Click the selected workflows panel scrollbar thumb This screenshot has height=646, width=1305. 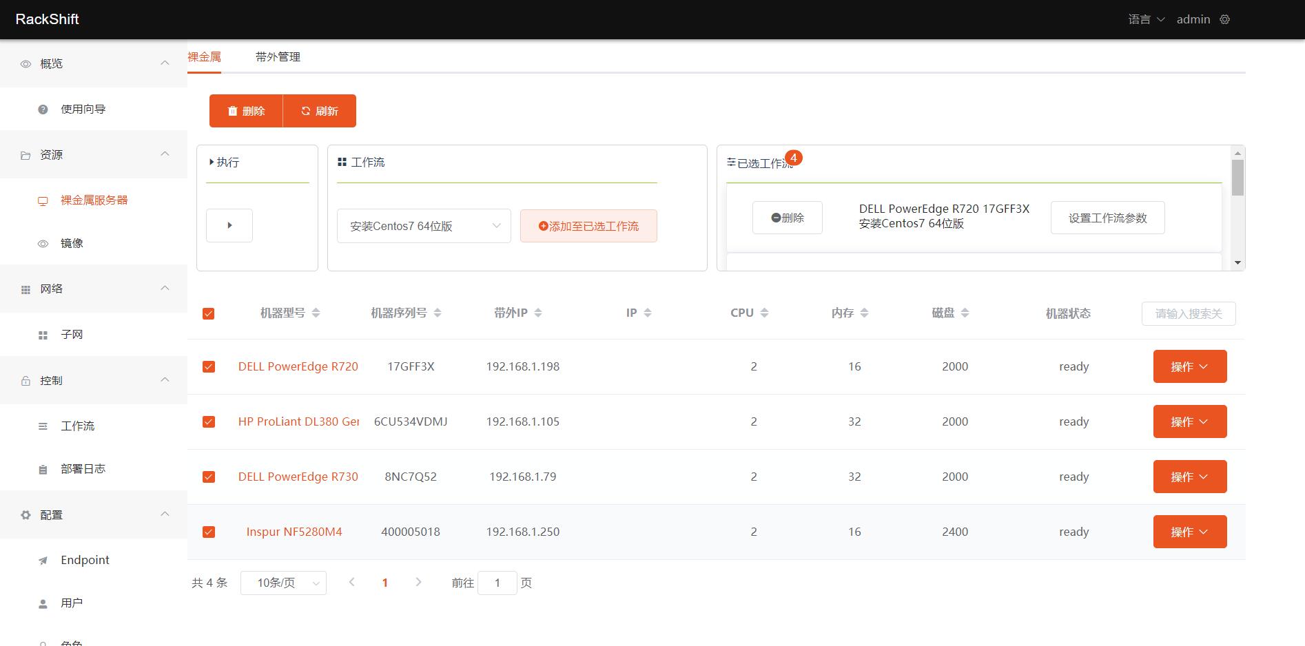(1237, 178)
